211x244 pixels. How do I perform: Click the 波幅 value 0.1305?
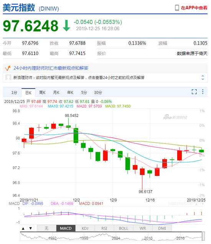pos(200,43)
